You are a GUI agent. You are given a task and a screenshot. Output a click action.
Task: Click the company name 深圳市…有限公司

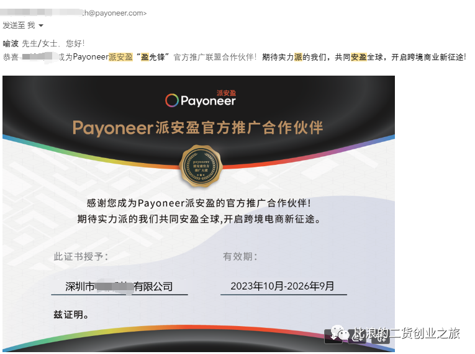(x=119, y=286)
